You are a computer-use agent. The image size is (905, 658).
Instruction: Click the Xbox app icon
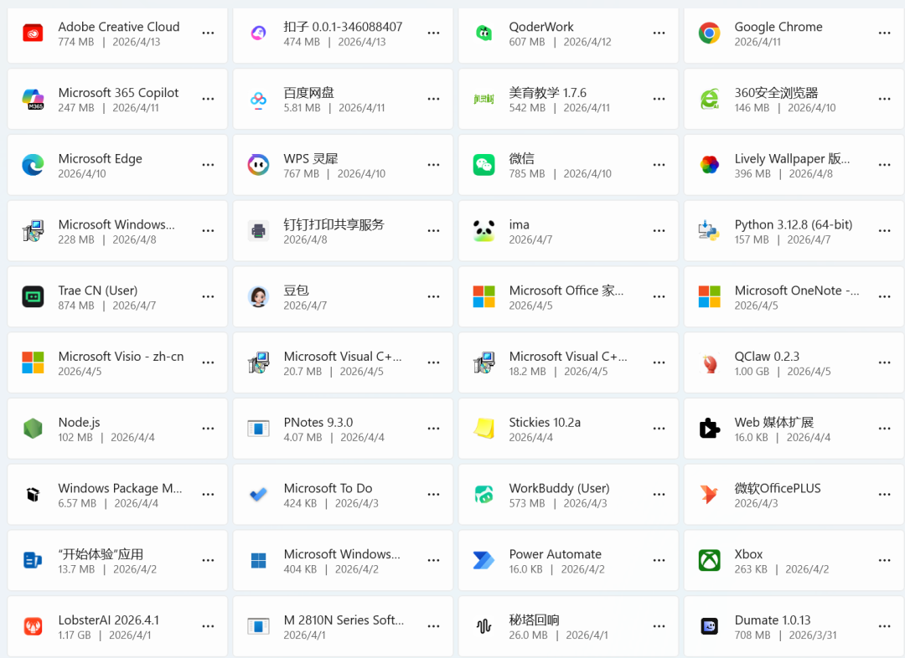coord(710,560)
